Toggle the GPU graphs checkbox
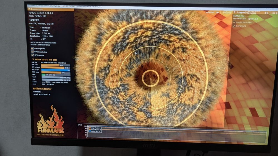Screen dimensions: 278x156 click(x=33, y=55)
